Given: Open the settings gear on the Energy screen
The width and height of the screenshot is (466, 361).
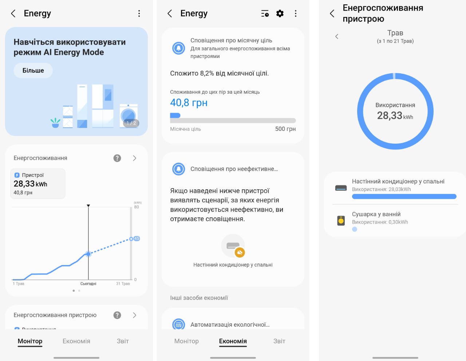Looking at the screenshot, I should 280,13.
